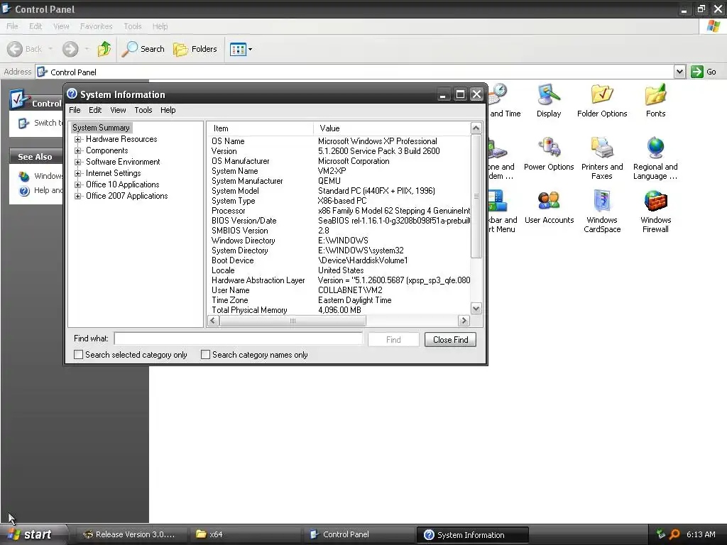Click the Forward navigation arrow
Screen dimensions: 727x545
click(70, 49)
